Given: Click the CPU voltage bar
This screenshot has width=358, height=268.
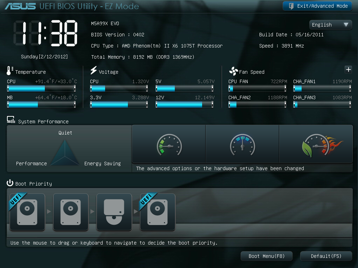Looking at the screenshot, I should [119, 88].
